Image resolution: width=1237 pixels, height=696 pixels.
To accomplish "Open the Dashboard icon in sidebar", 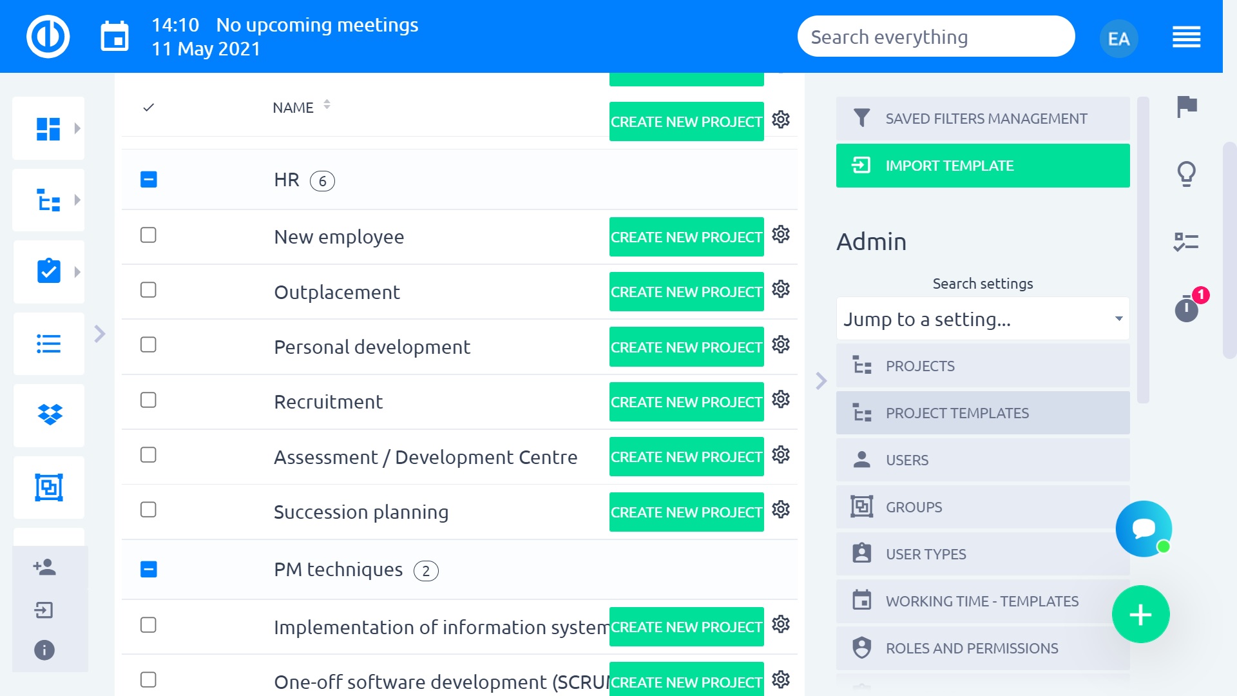I will coord(48,128).
